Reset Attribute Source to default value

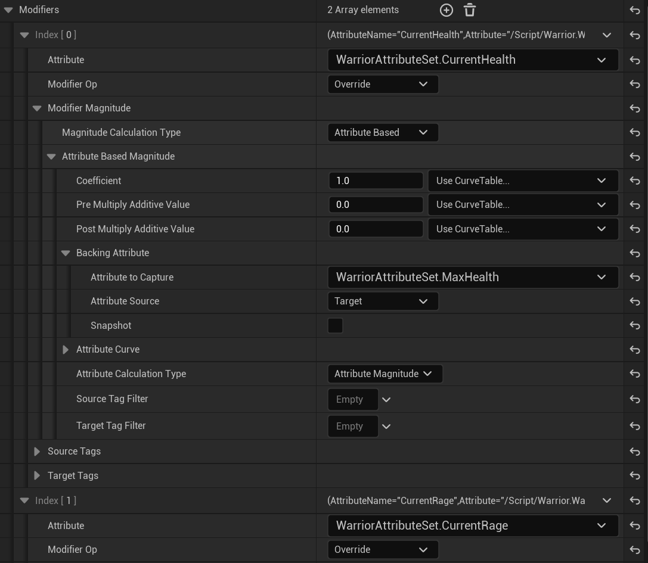point(635,301)
